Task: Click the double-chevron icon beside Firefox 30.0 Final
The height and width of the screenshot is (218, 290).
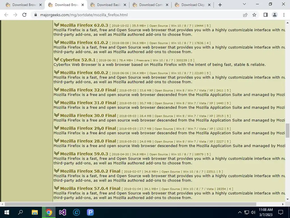Action: point(57,115)
